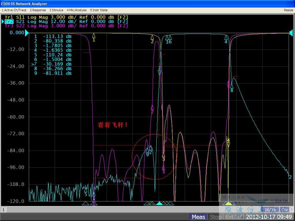Click marker 9 readout -81.911 dB
The height and width of the screenshot is (221, 295).
pos(53,73)
